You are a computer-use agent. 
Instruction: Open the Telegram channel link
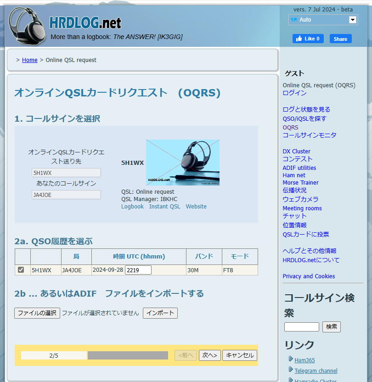[x=316, y=371]
